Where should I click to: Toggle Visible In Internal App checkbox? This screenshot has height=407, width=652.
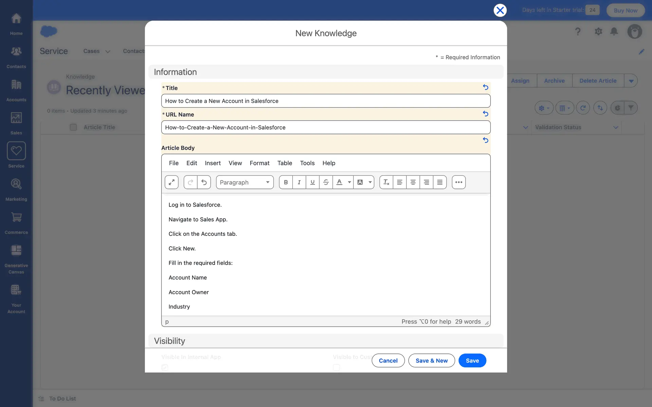(165, 367)
